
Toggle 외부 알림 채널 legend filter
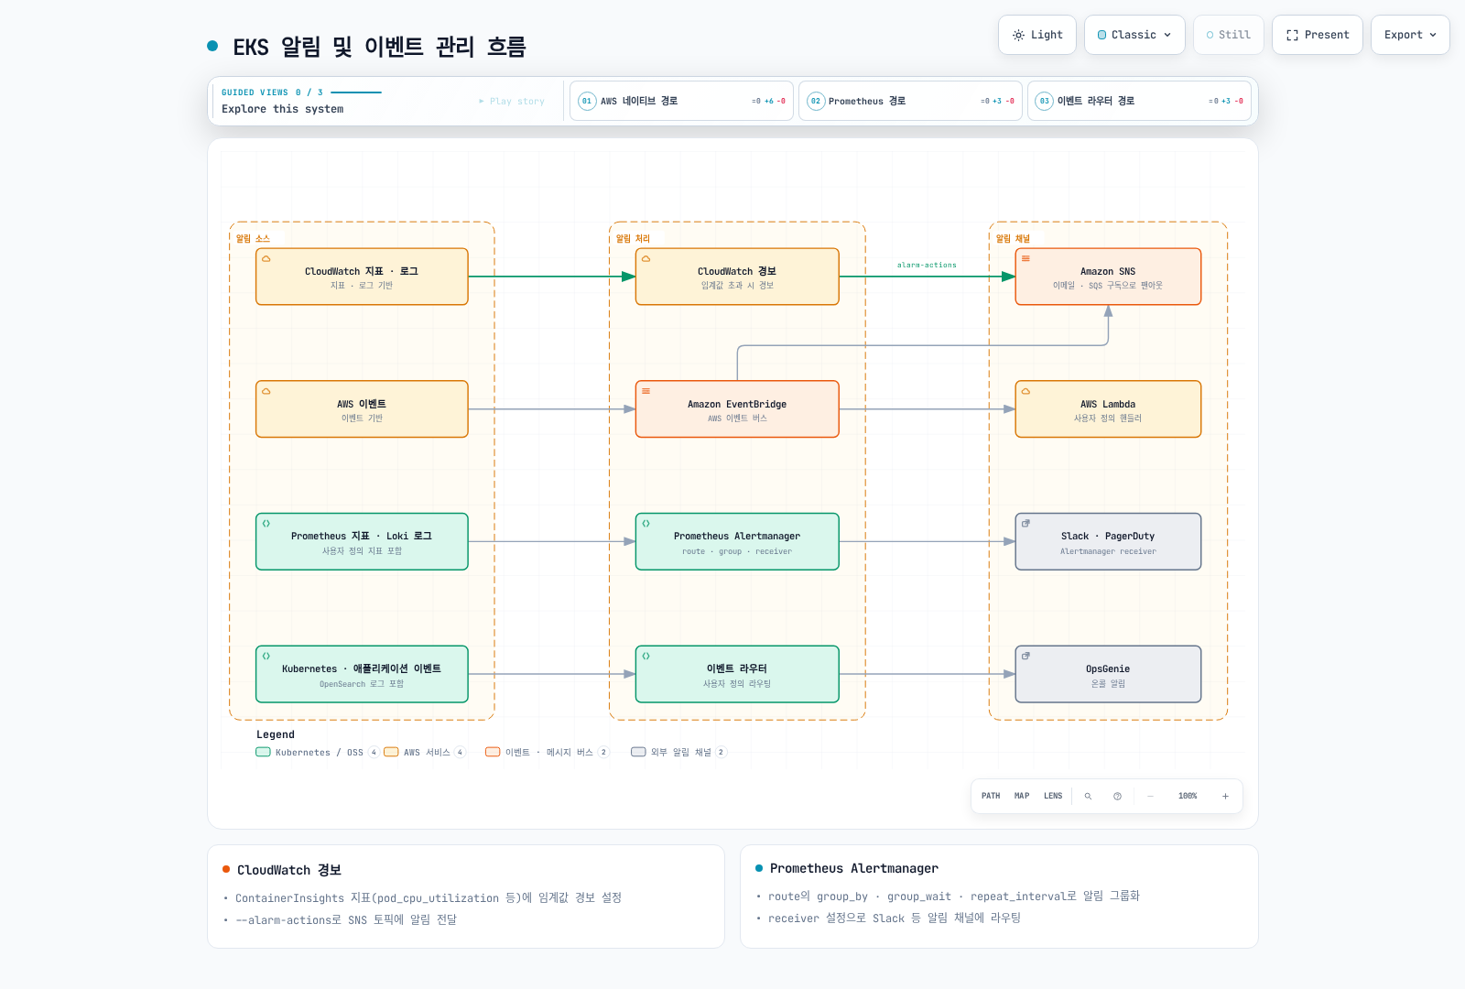point(678,753)
